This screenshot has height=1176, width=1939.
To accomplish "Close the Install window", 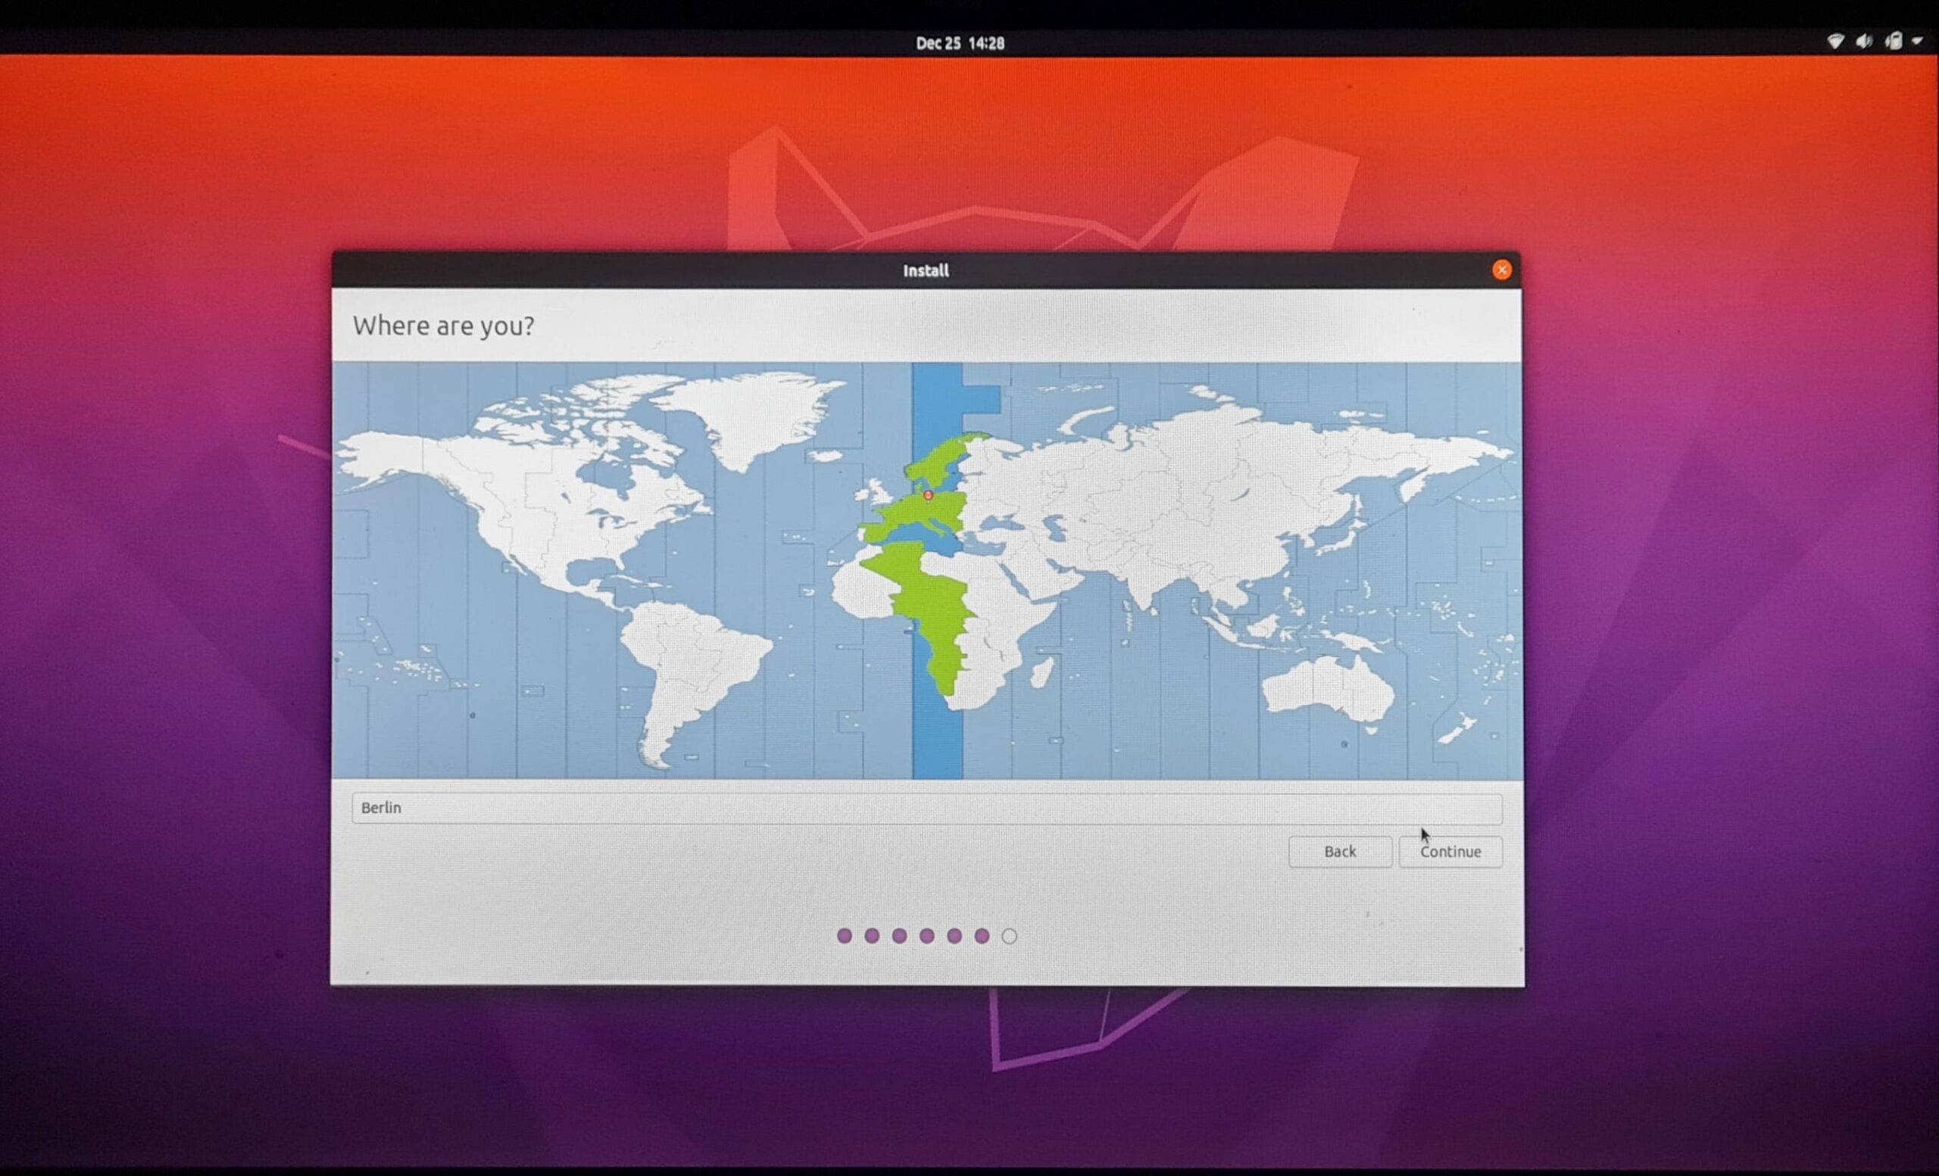I will (1500, 270).
